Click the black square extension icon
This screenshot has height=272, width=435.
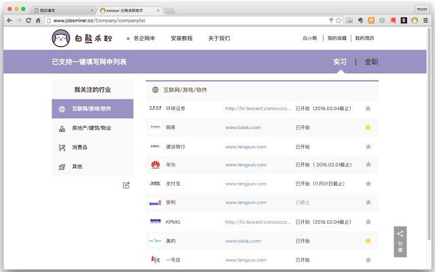[404, 20]
